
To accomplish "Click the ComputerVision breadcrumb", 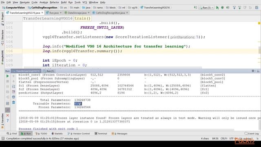I will point(13,8).
